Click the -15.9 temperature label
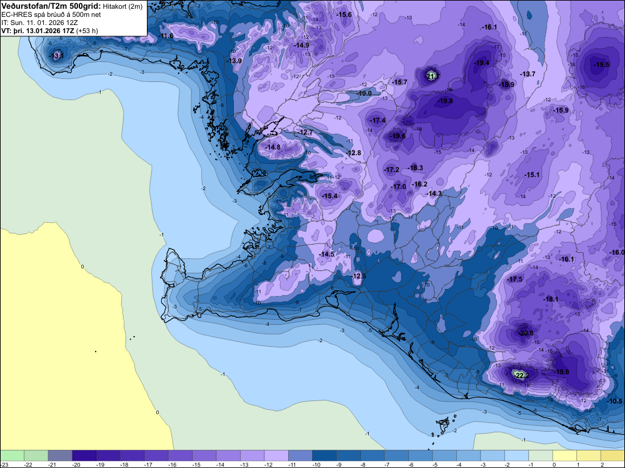Viewport: 625px width, 468px height. (561, 110)
